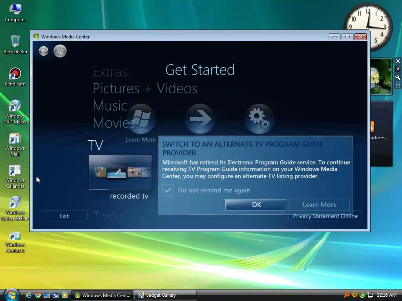Open slideshow gadget options wrench icon
Screen dimensions: 402x301
coord(398,77)
